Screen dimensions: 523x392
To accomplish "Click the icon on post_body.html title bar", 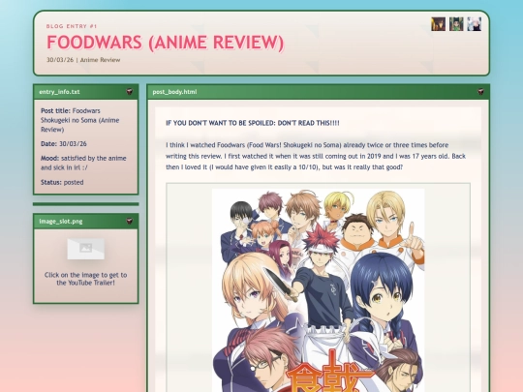I will point(480,92).
